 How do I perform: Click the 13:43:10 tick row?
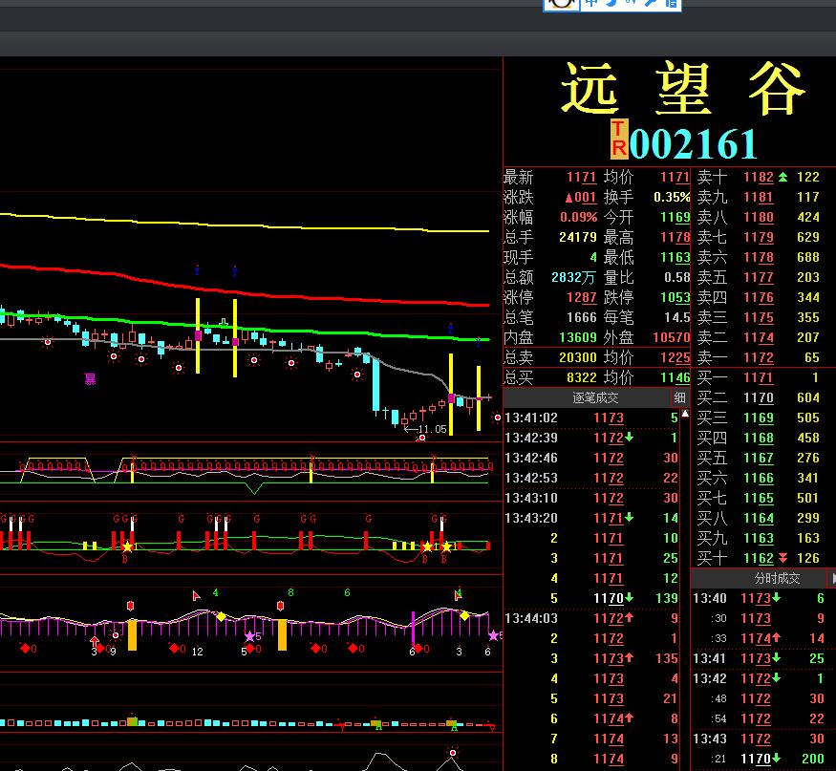(591, 498)
